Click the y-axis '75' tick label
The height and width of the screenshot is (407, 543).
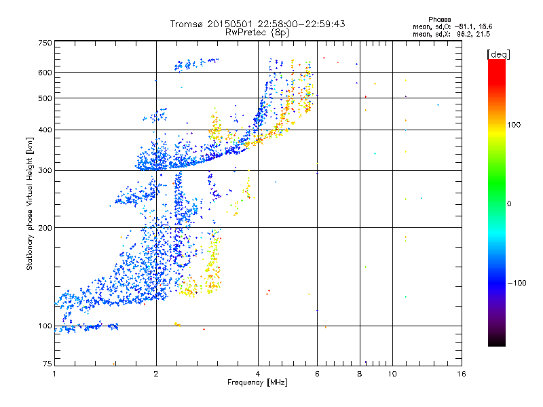pos(48,364)
